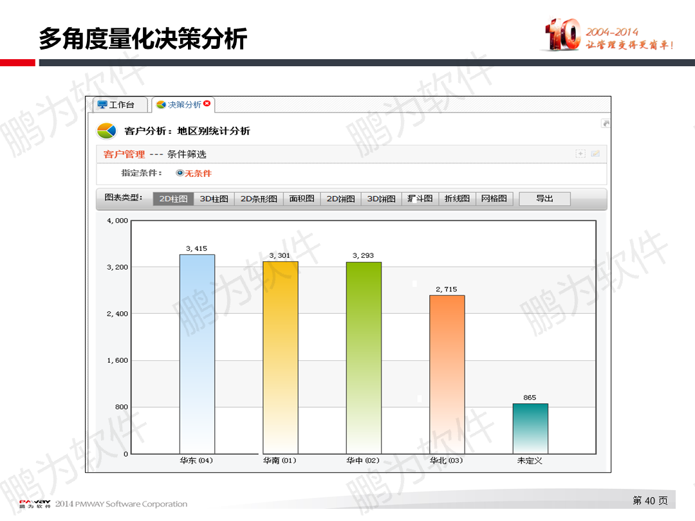This screenshot has height=521, width=695.
Task: Click the 导出 export button
Action: pyautogui.click(x=544, y=199)
